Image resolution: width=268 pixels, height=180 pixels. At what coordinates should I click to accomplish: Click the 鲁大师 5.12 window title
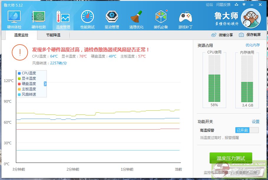13,5
